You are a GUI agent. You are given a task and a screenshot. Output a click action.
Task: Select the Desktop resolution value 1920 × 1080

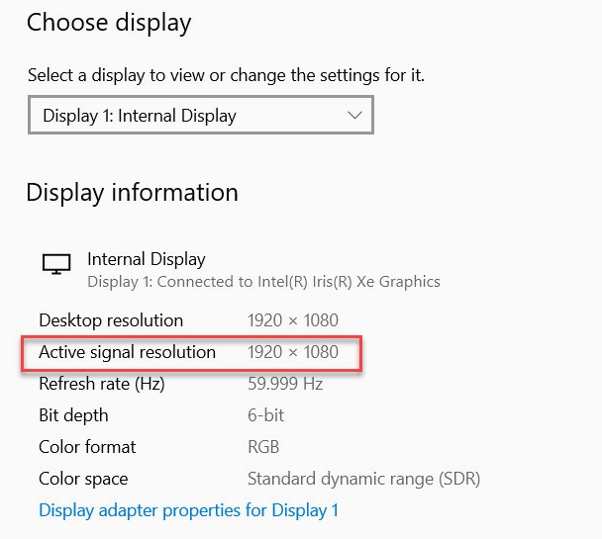pos(293,320)
